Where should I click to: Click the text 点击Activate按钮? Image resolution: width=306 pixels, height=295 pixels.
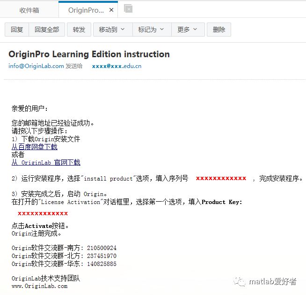[40, 226]
